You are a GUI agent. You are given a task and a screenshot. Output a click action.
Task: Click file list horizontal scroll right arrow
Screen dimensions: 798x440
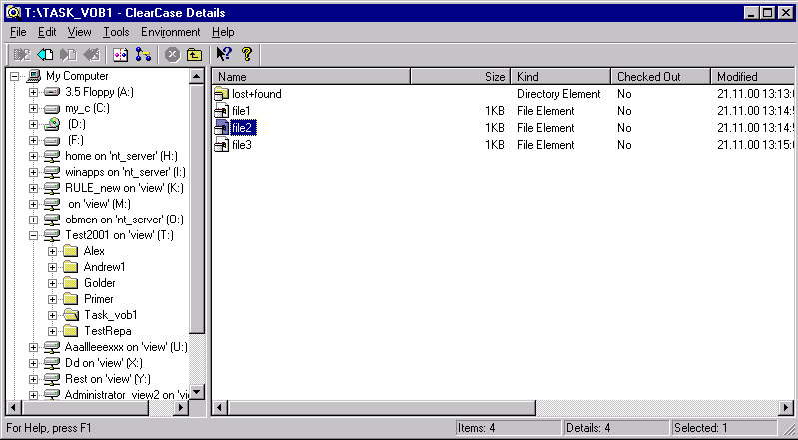(786, 407)
